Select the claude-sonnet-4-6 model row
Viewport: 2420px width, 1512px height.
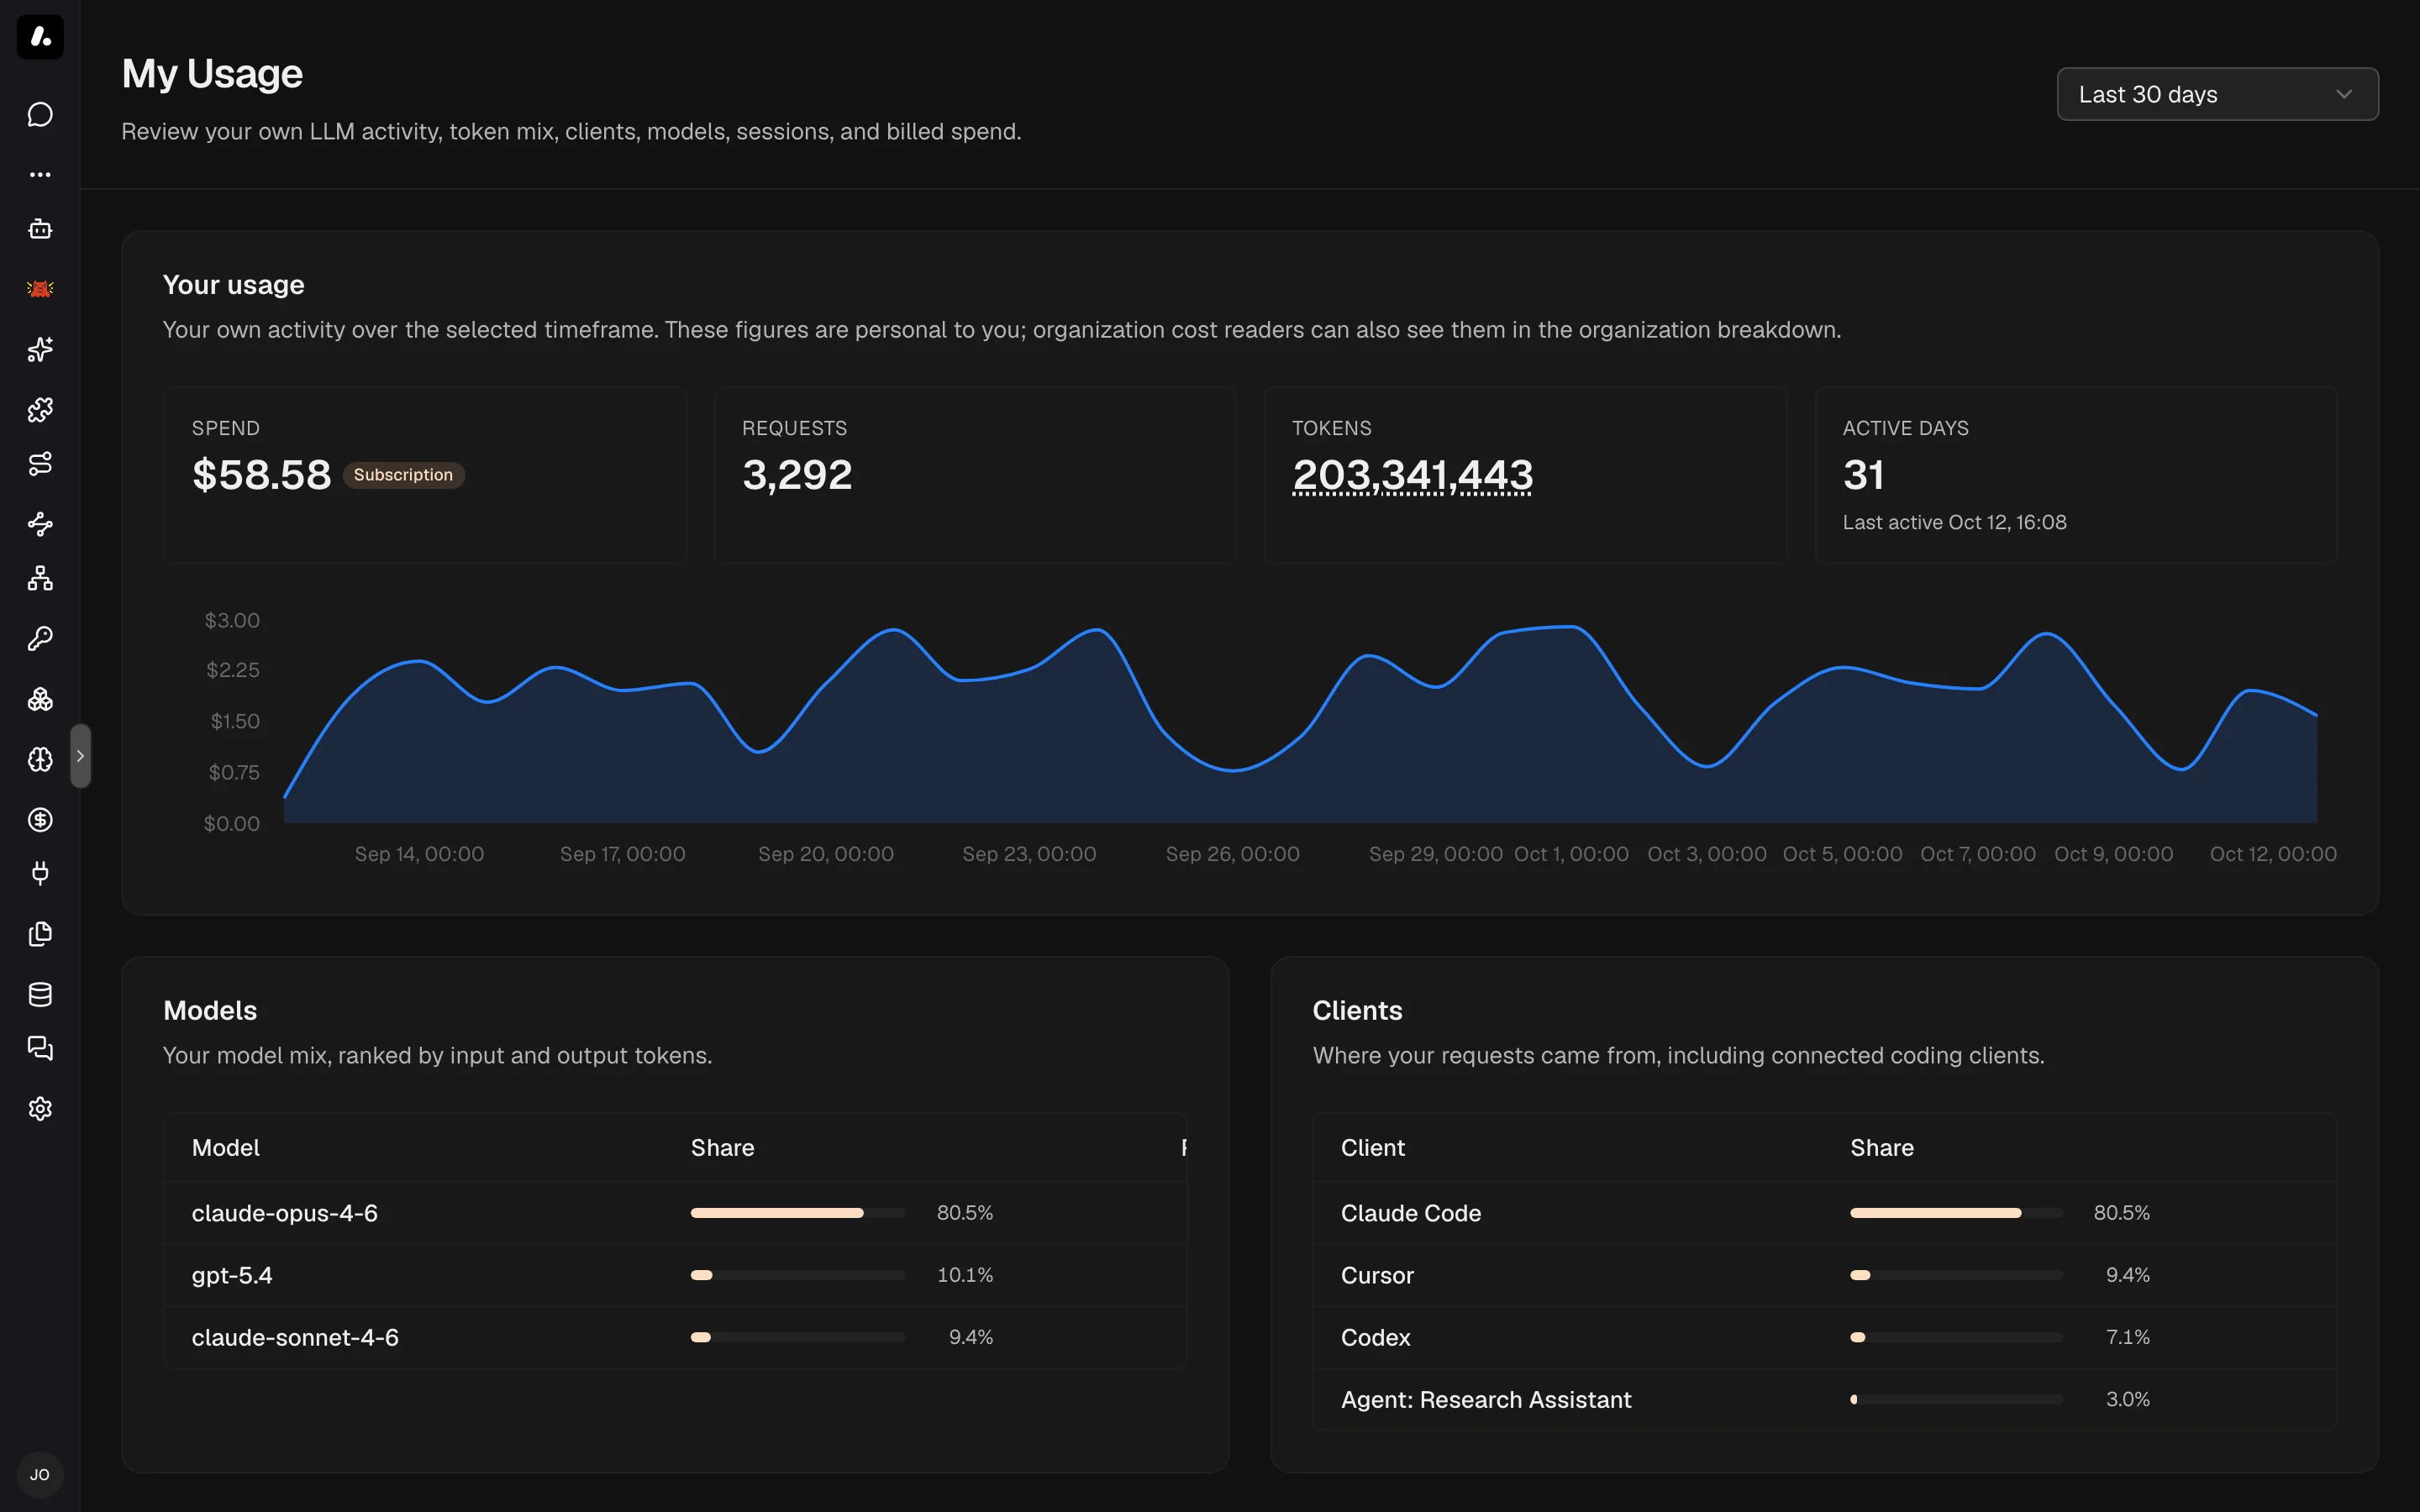tap(675, 1337)
